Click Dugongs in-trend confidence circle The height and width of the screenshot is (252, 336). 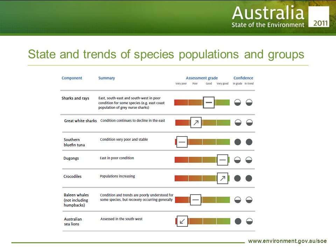249,160
